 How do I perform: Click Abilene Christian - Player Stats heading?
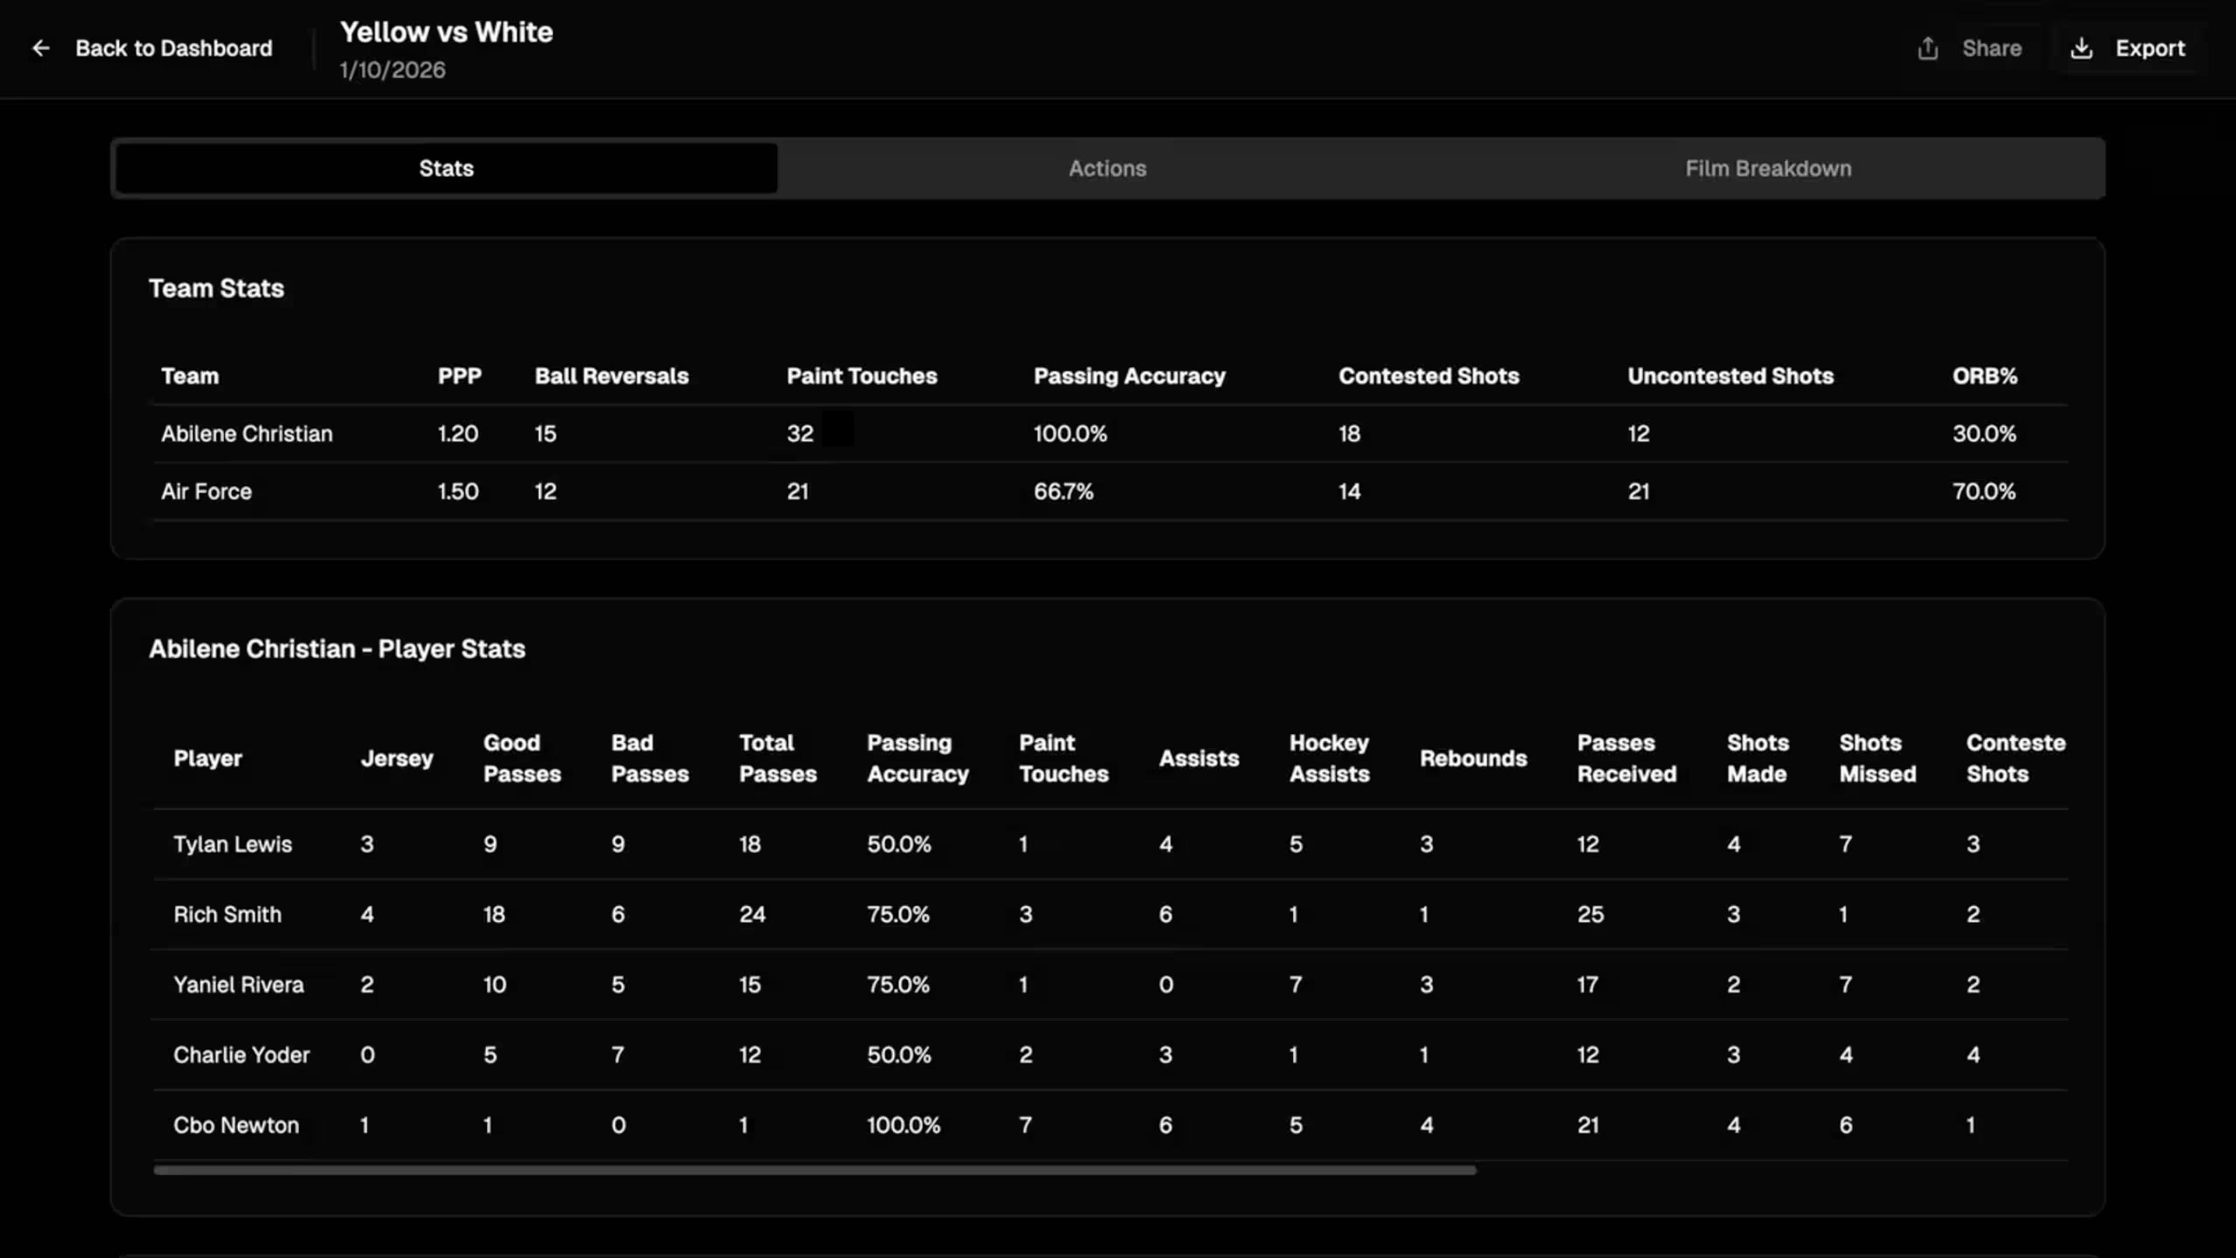tap(337, 649)
